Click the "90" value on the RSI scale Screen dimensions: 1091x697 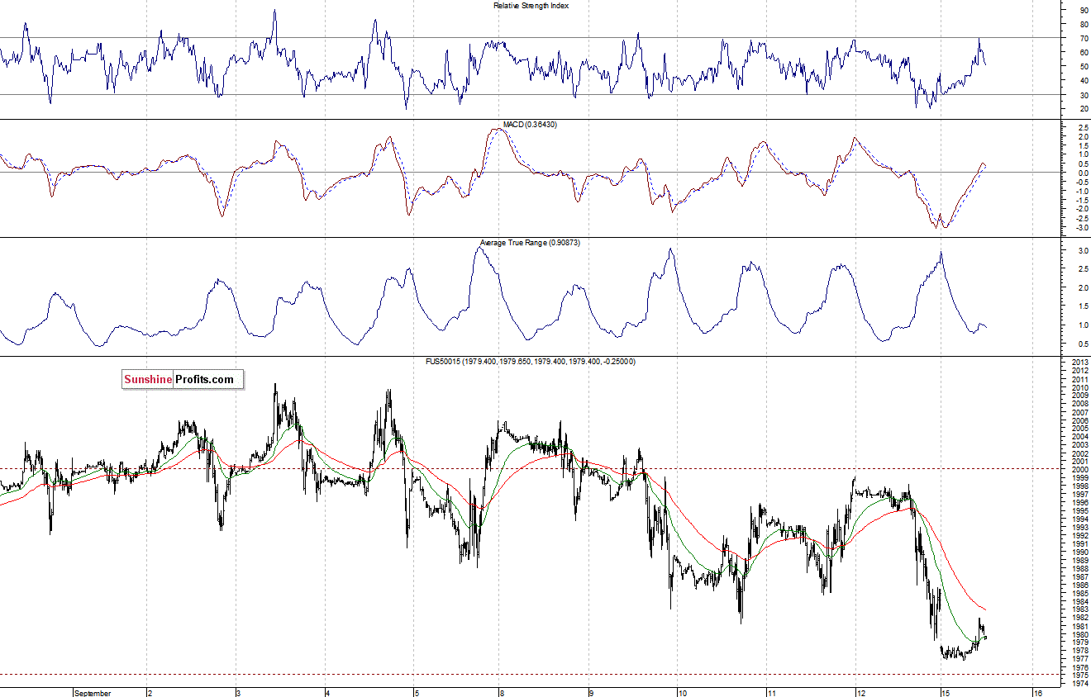tap(1084, 11)
